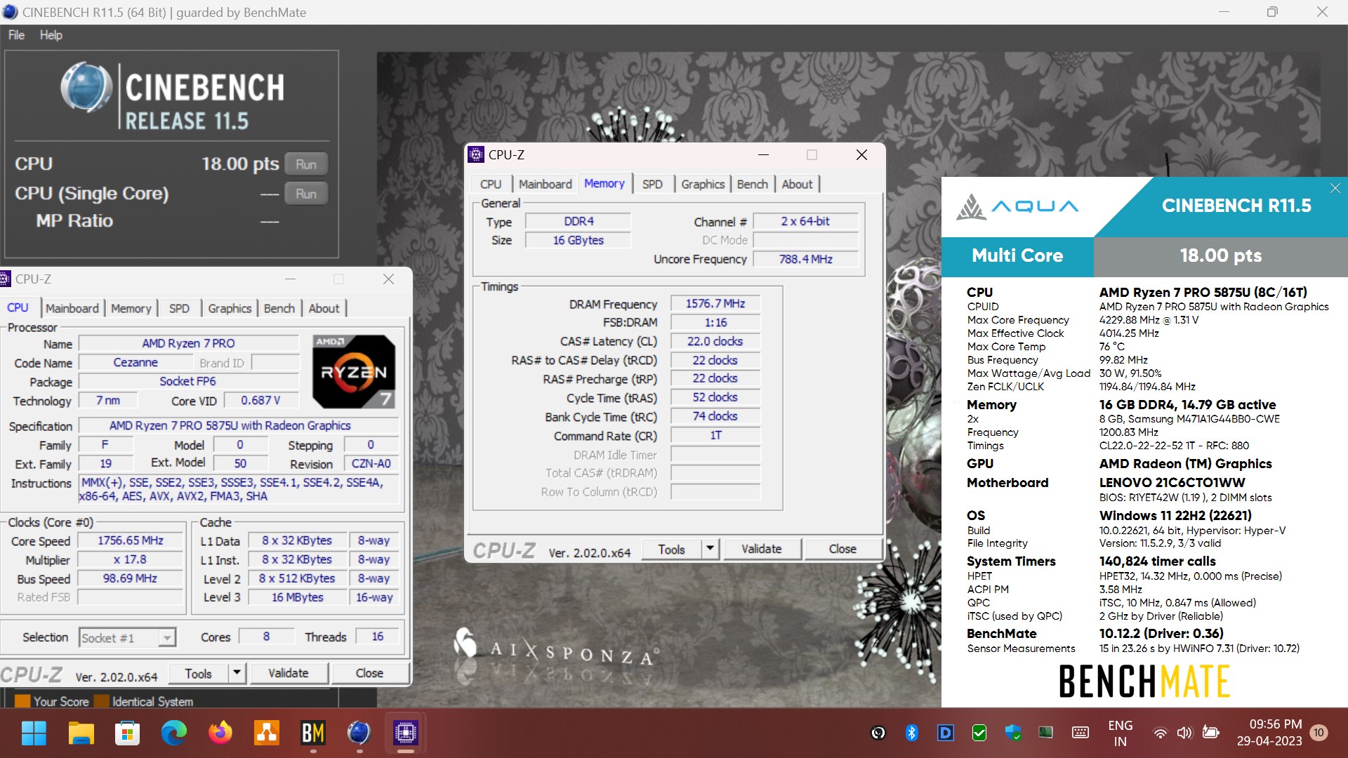Viewport: 1348px width, 758px height.
Task: Open the notification count badge
Action: click(1319, 733)
